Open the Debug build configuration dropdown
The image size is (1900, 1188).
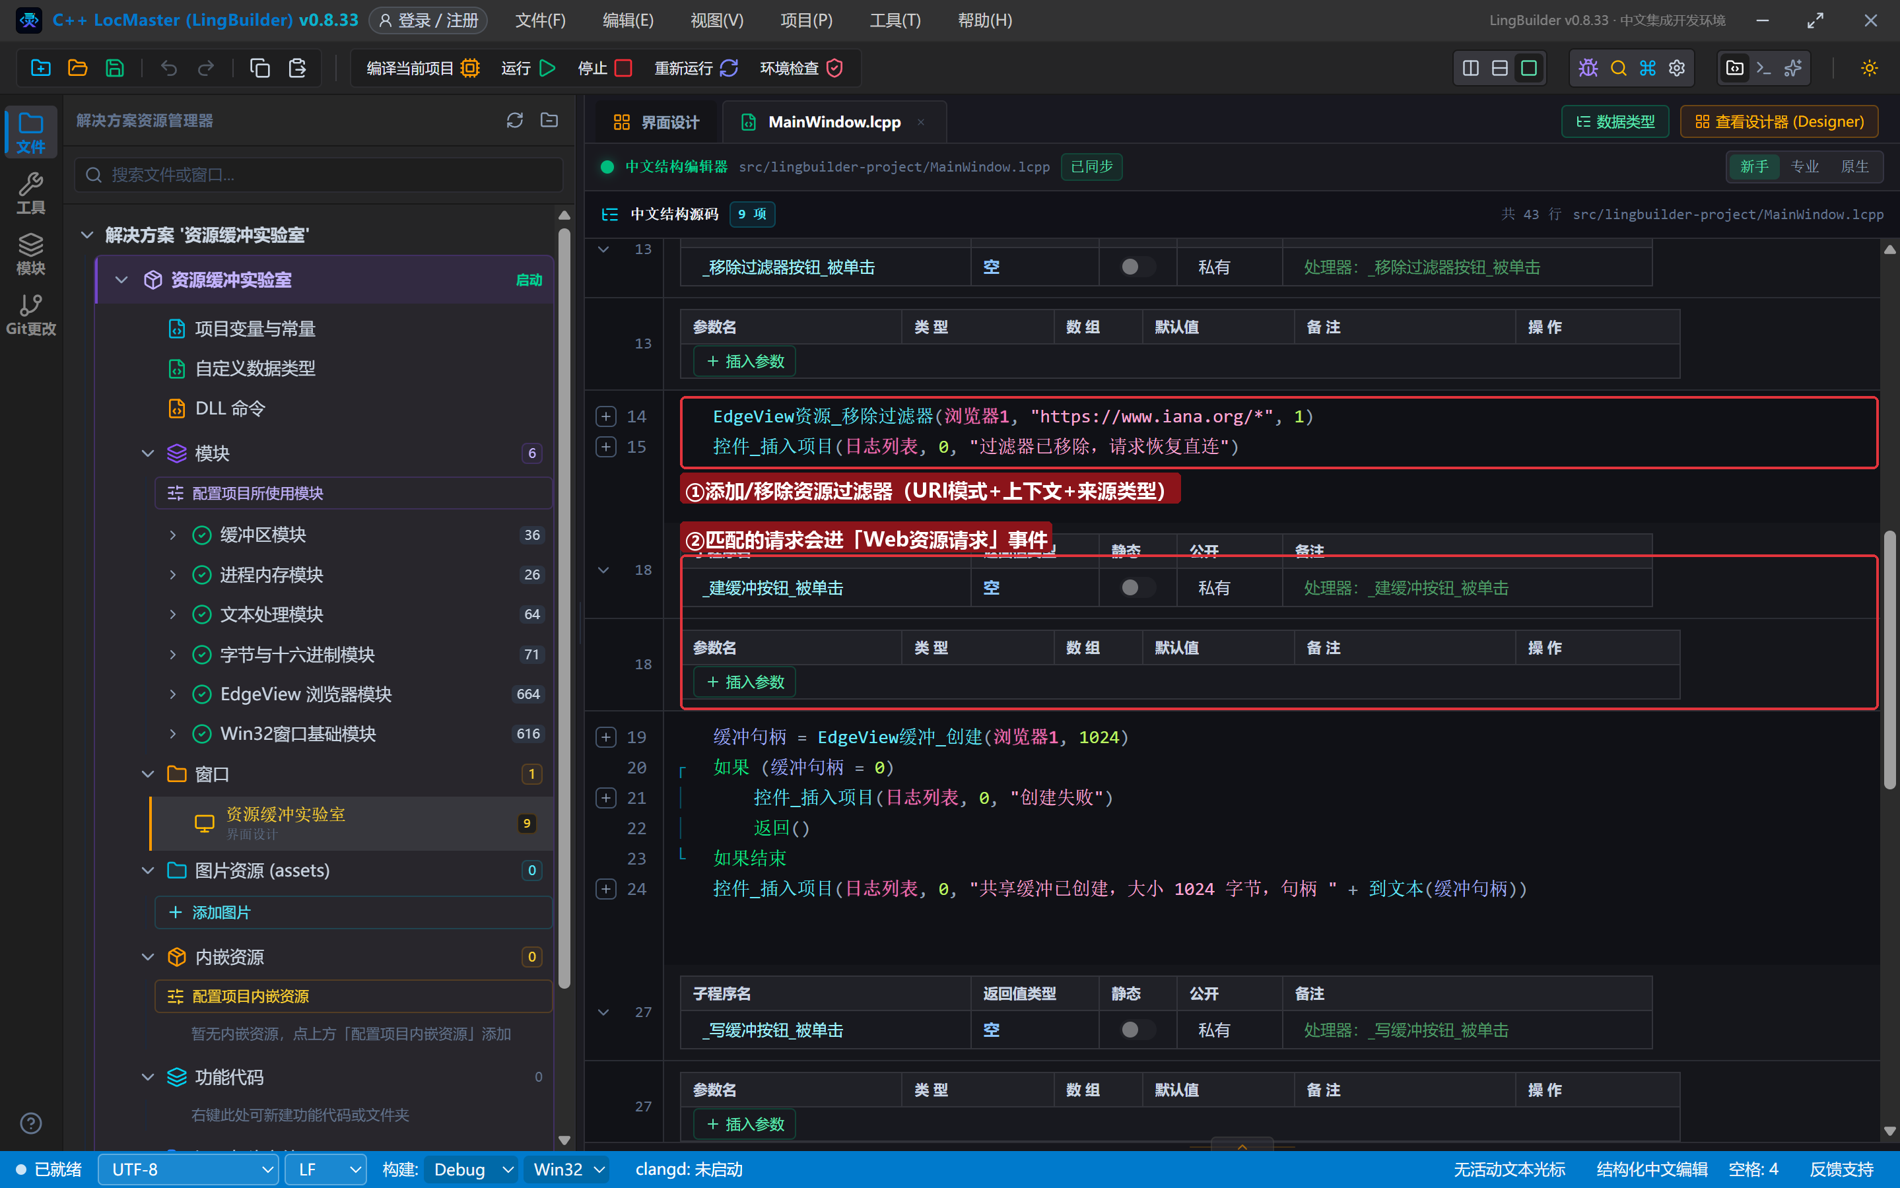point(471,1169)
